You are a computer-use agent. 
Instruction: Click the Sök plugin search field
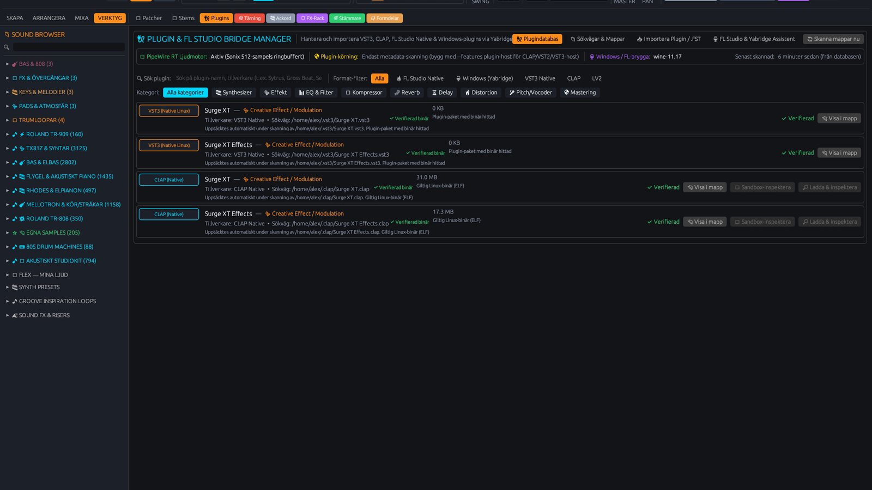click(249, 78)
